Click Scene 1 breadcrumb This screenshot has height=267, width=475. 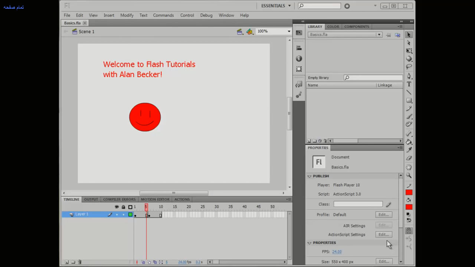point(86,32)
